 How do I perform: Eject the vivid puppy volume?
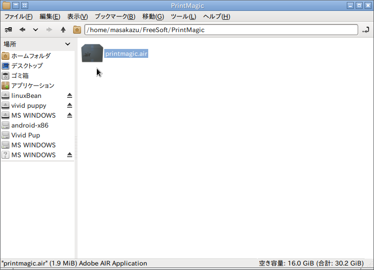69,105
